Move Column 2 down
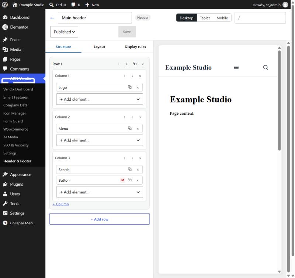The image size is (295, 278). point(132,117)
